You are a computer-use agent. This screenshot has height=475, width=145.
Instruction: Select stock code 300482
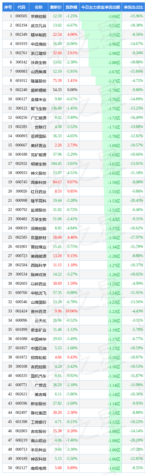pos(21,219)
